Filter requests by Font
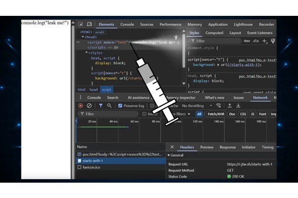 [x=262, y=114]
